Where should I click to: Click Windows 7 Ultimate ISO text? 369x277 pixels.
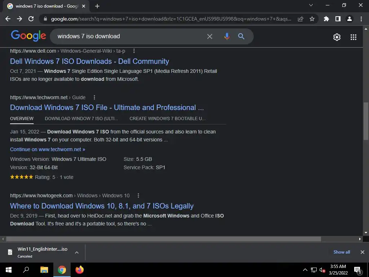point(79,159)
